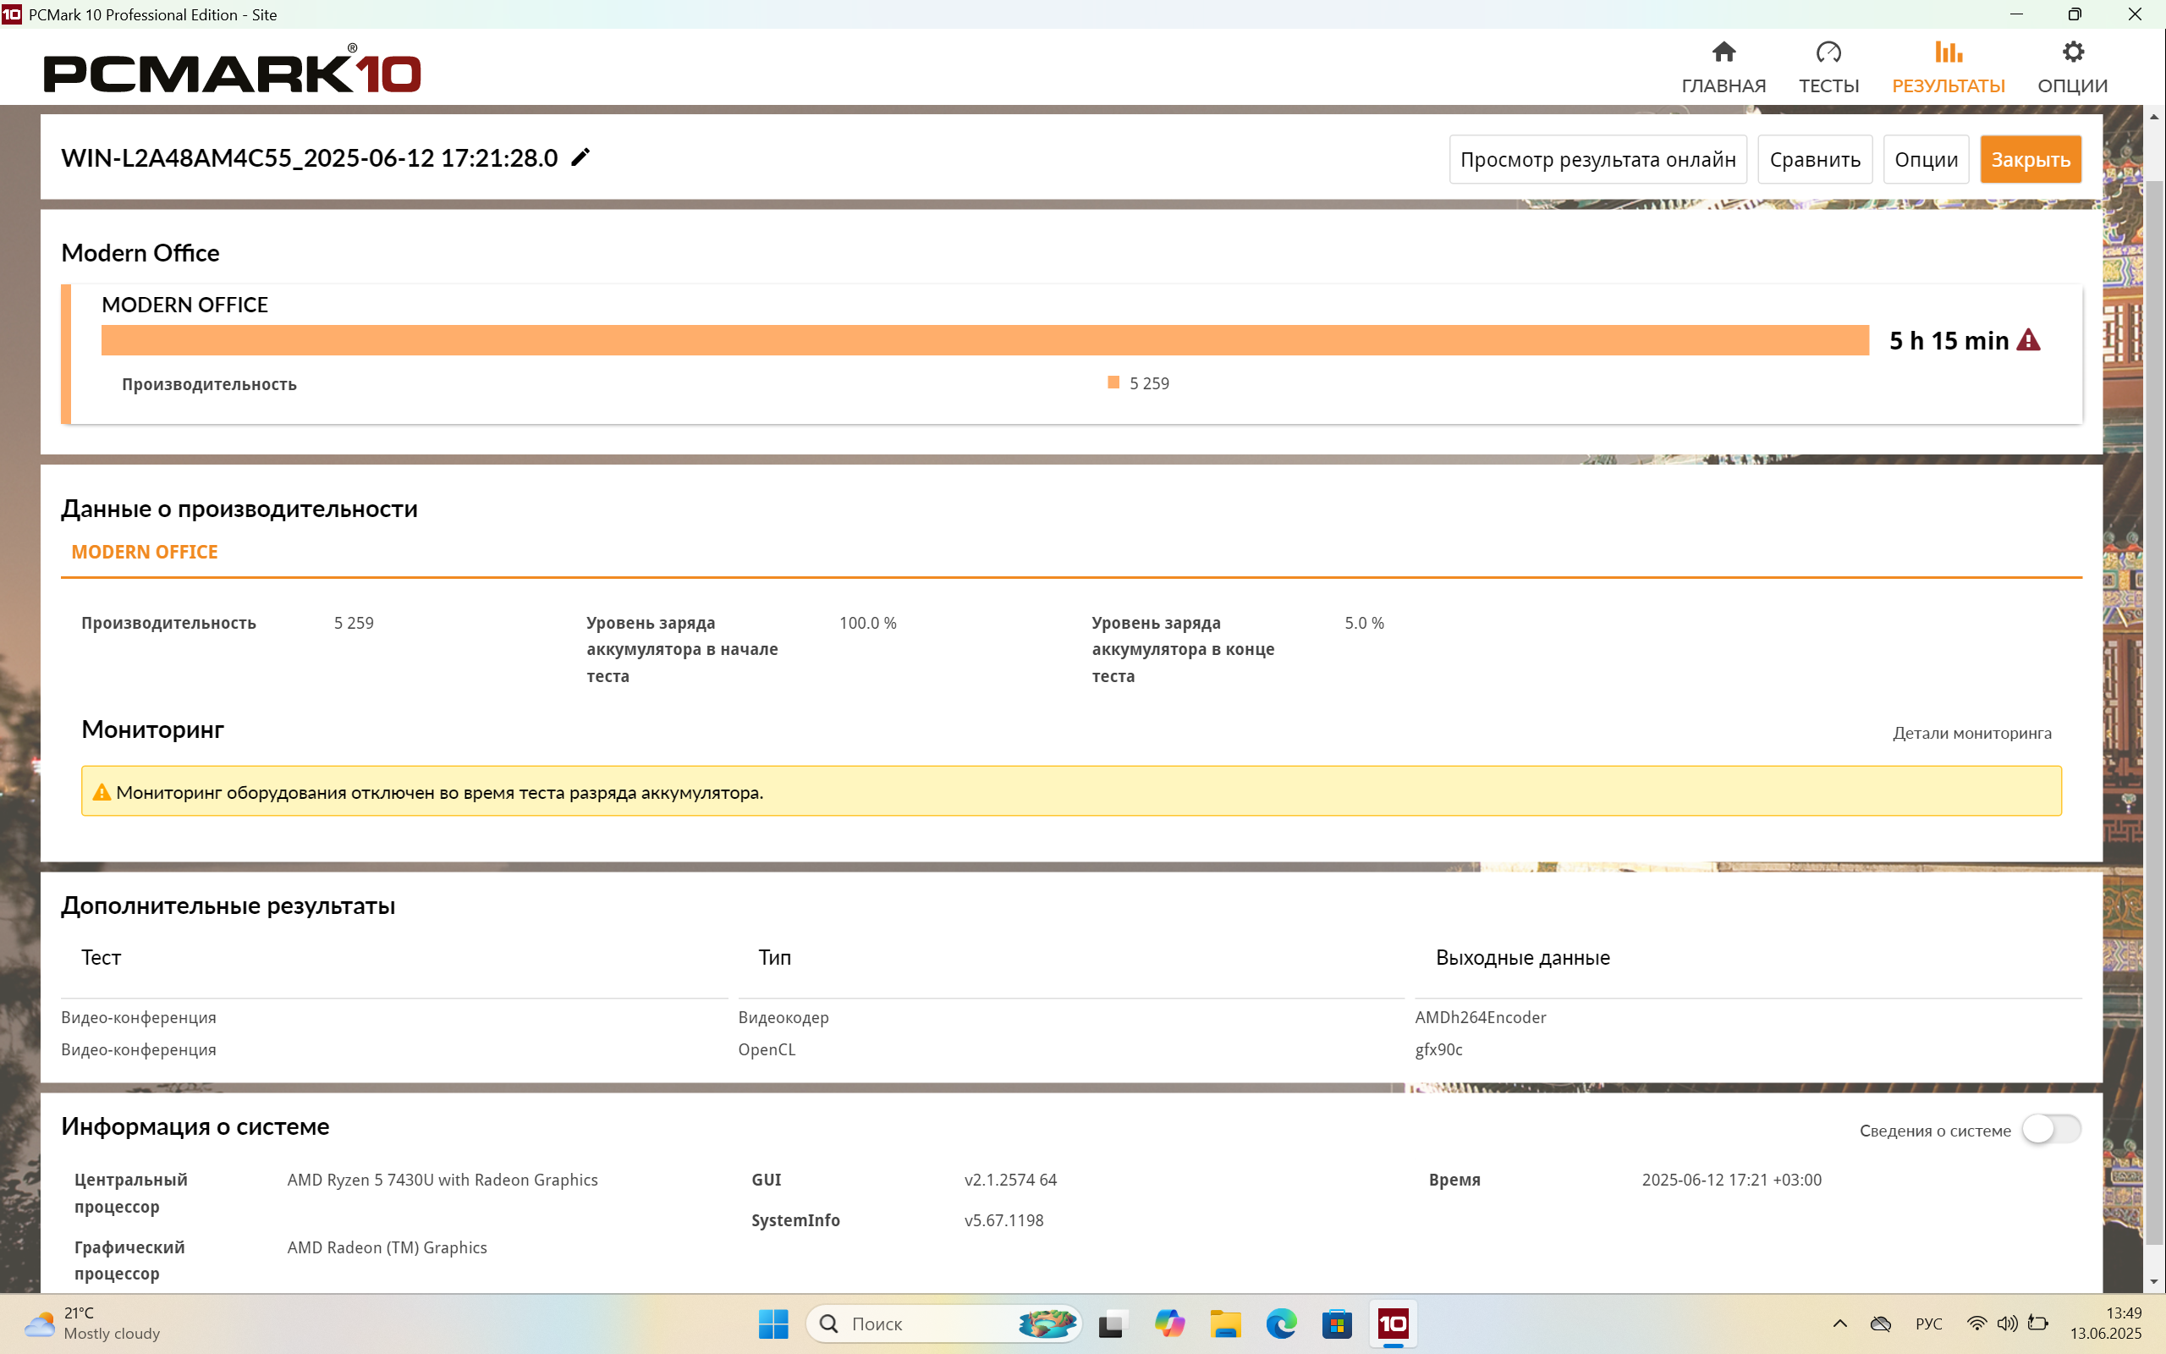Click the Copilot icon in taskbar

coord(1169,1324)
